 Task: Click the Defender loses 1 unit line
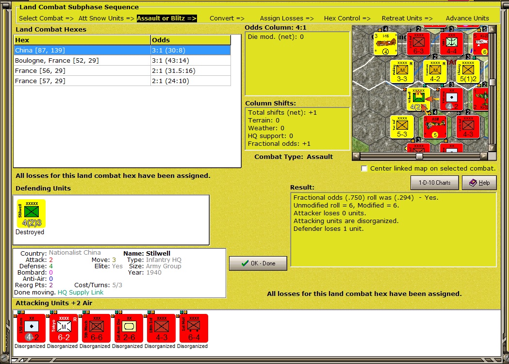point(328,229)
